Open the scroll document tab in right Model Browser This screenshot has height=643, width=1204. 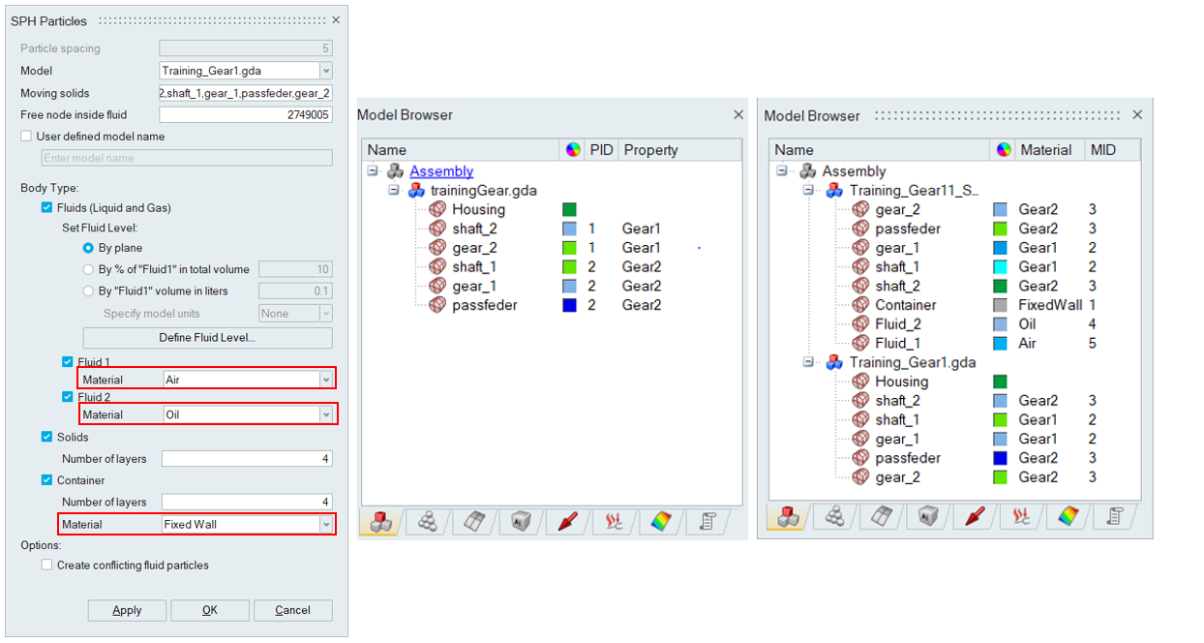[x=1114, y=516]
